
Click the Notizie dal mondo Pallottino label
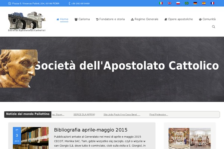(x=28, y=114)
